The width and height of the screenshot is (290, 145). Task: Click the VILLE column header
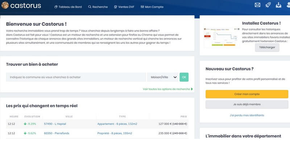pyautogui.click(x=69, y=116)
